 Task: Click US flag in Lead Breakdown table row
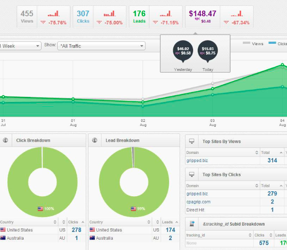(x=92, y=230)
